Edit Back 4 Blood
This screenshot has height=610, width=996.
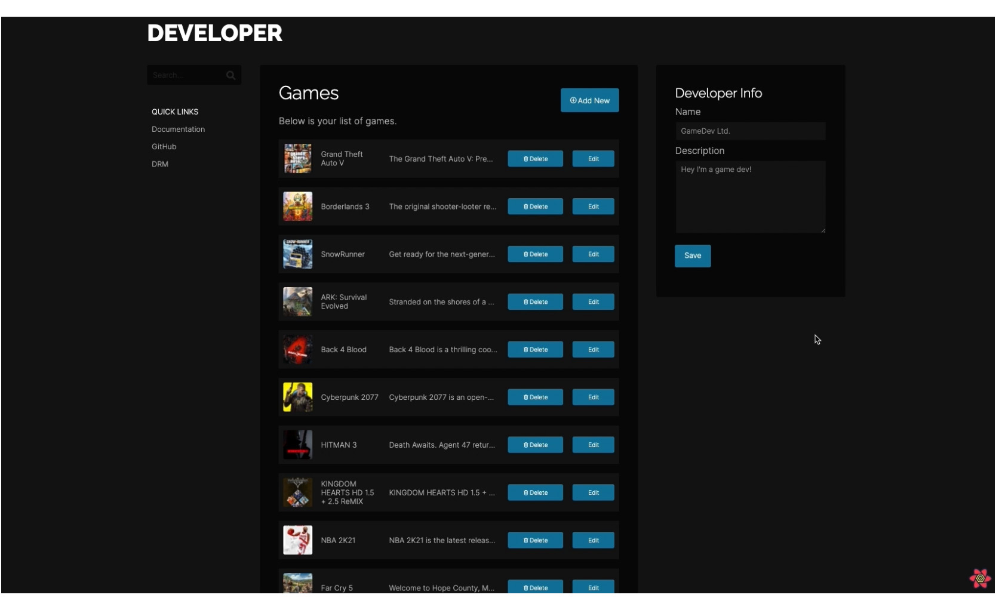[x=593, y=350]
